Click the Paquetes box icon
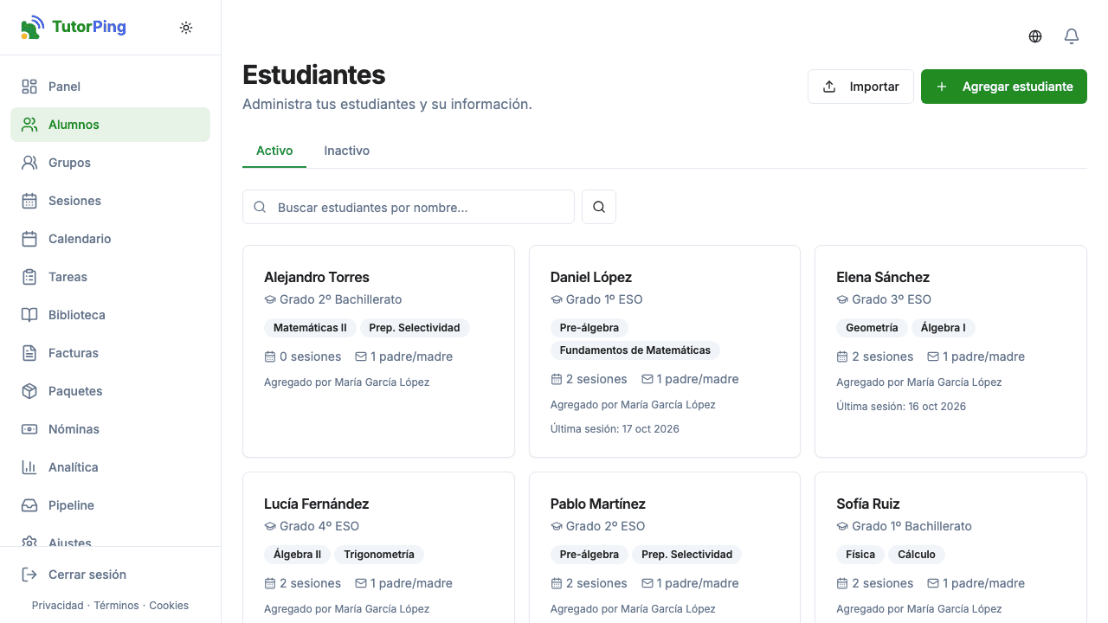Image resolution: width=1108 pixels, height=623 pixels. pos(29,391)
